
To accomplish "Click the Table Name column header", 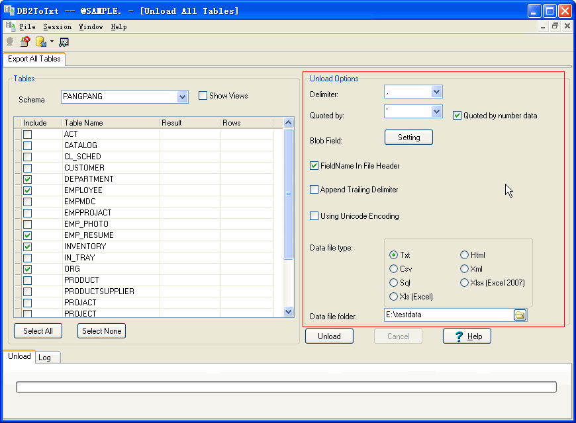I will tap(111, 123).
